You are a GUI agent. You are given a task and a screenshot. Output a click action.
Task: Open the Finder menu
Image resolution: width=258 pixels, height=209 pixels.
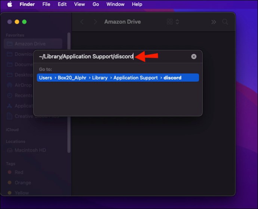(27, 4)
